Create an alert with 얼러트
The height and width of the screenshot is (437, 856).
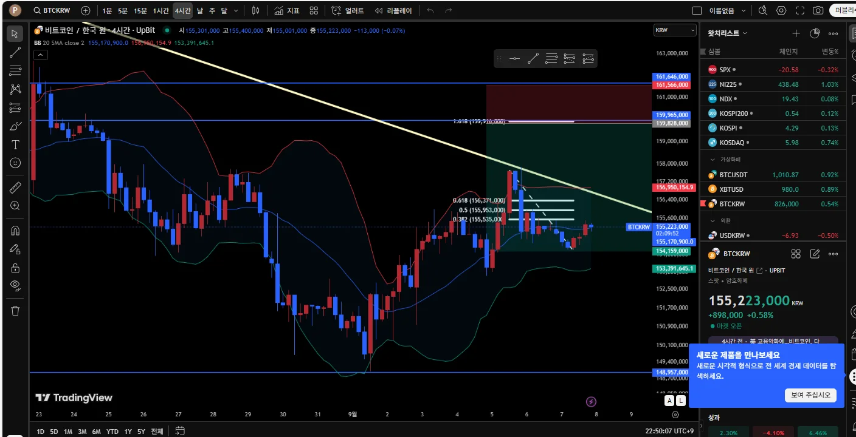point(348,10)
